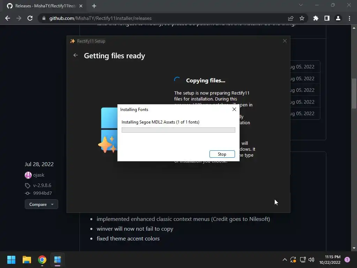The width and height of the screenshot is (357, 268).
Task: Open the volume tray icon
Action: pyautogui.click(x=311, y=260)
